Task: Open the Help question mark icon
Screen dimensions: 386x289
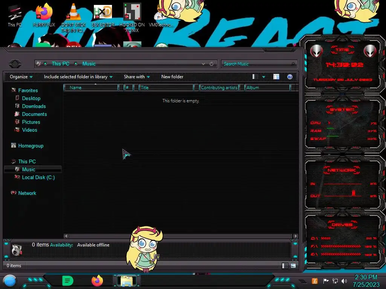Action: [290, 77]
